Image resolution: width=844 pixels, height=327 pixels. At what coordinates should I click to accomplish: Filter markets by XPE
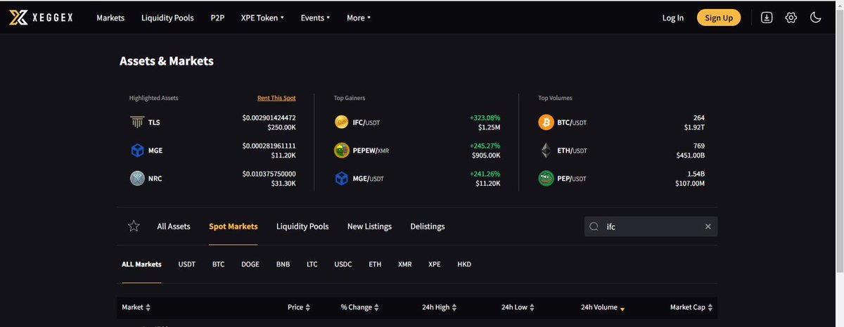tap(435, 264)
